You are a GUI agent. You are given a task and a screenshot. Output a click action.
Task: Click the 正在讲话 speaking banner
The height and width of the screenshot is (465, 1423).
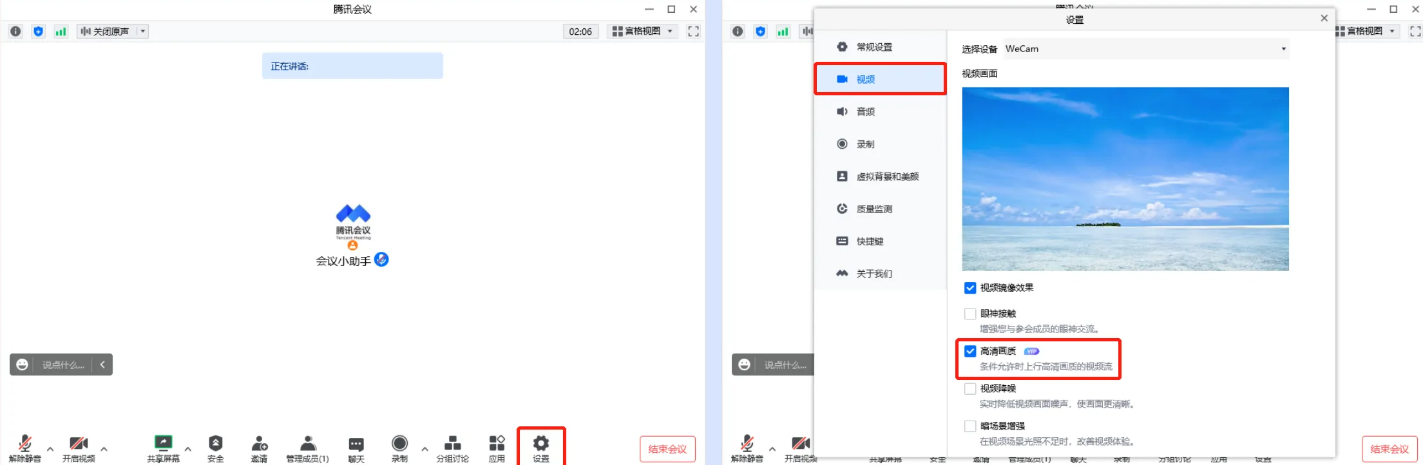pos(352,66)
